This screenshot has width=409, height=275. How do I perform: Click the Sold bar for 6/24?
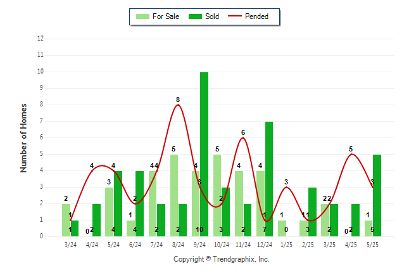coord(139,203)
